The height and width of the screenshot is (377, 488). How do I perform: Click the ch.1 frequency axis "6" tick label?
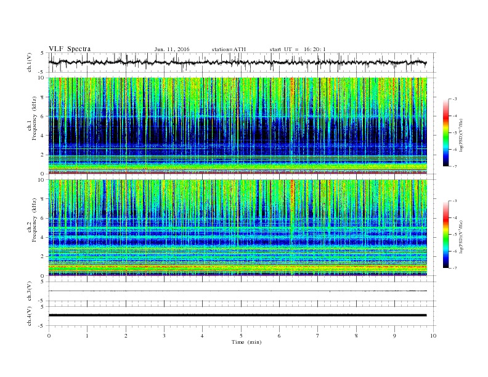click(43, 116)
